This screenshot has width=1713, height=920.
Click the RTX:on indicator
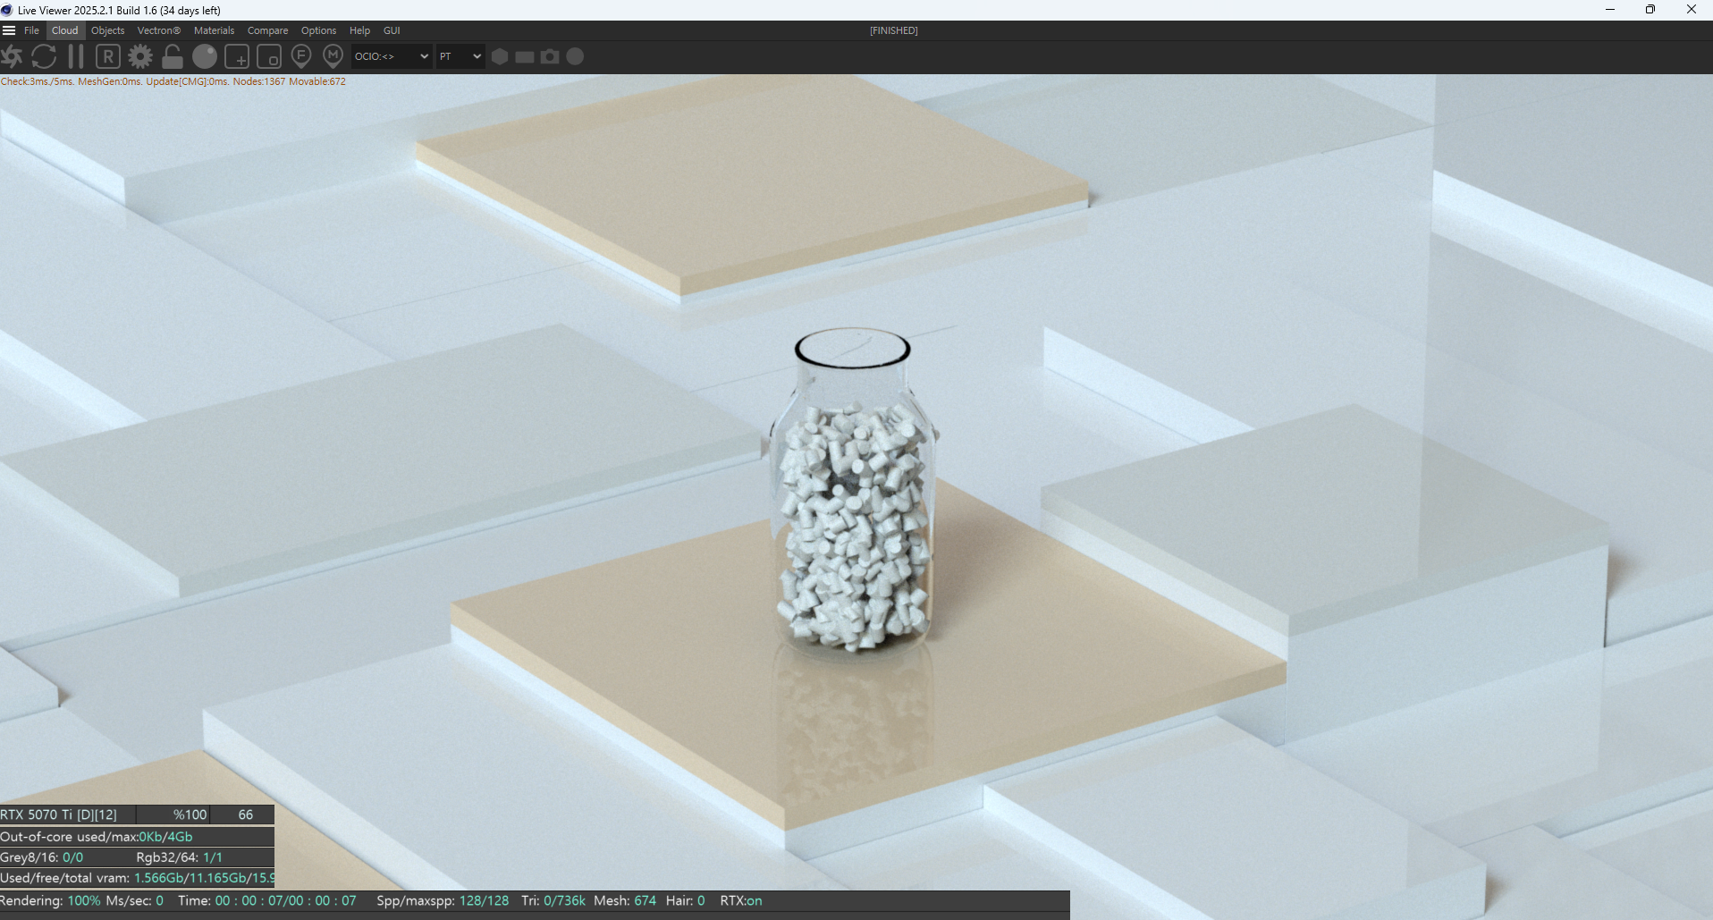(741, 900)
